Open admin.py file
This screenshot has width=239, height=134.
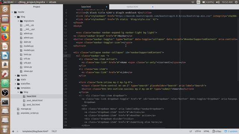pyautogui.click(x=28, y=33)
